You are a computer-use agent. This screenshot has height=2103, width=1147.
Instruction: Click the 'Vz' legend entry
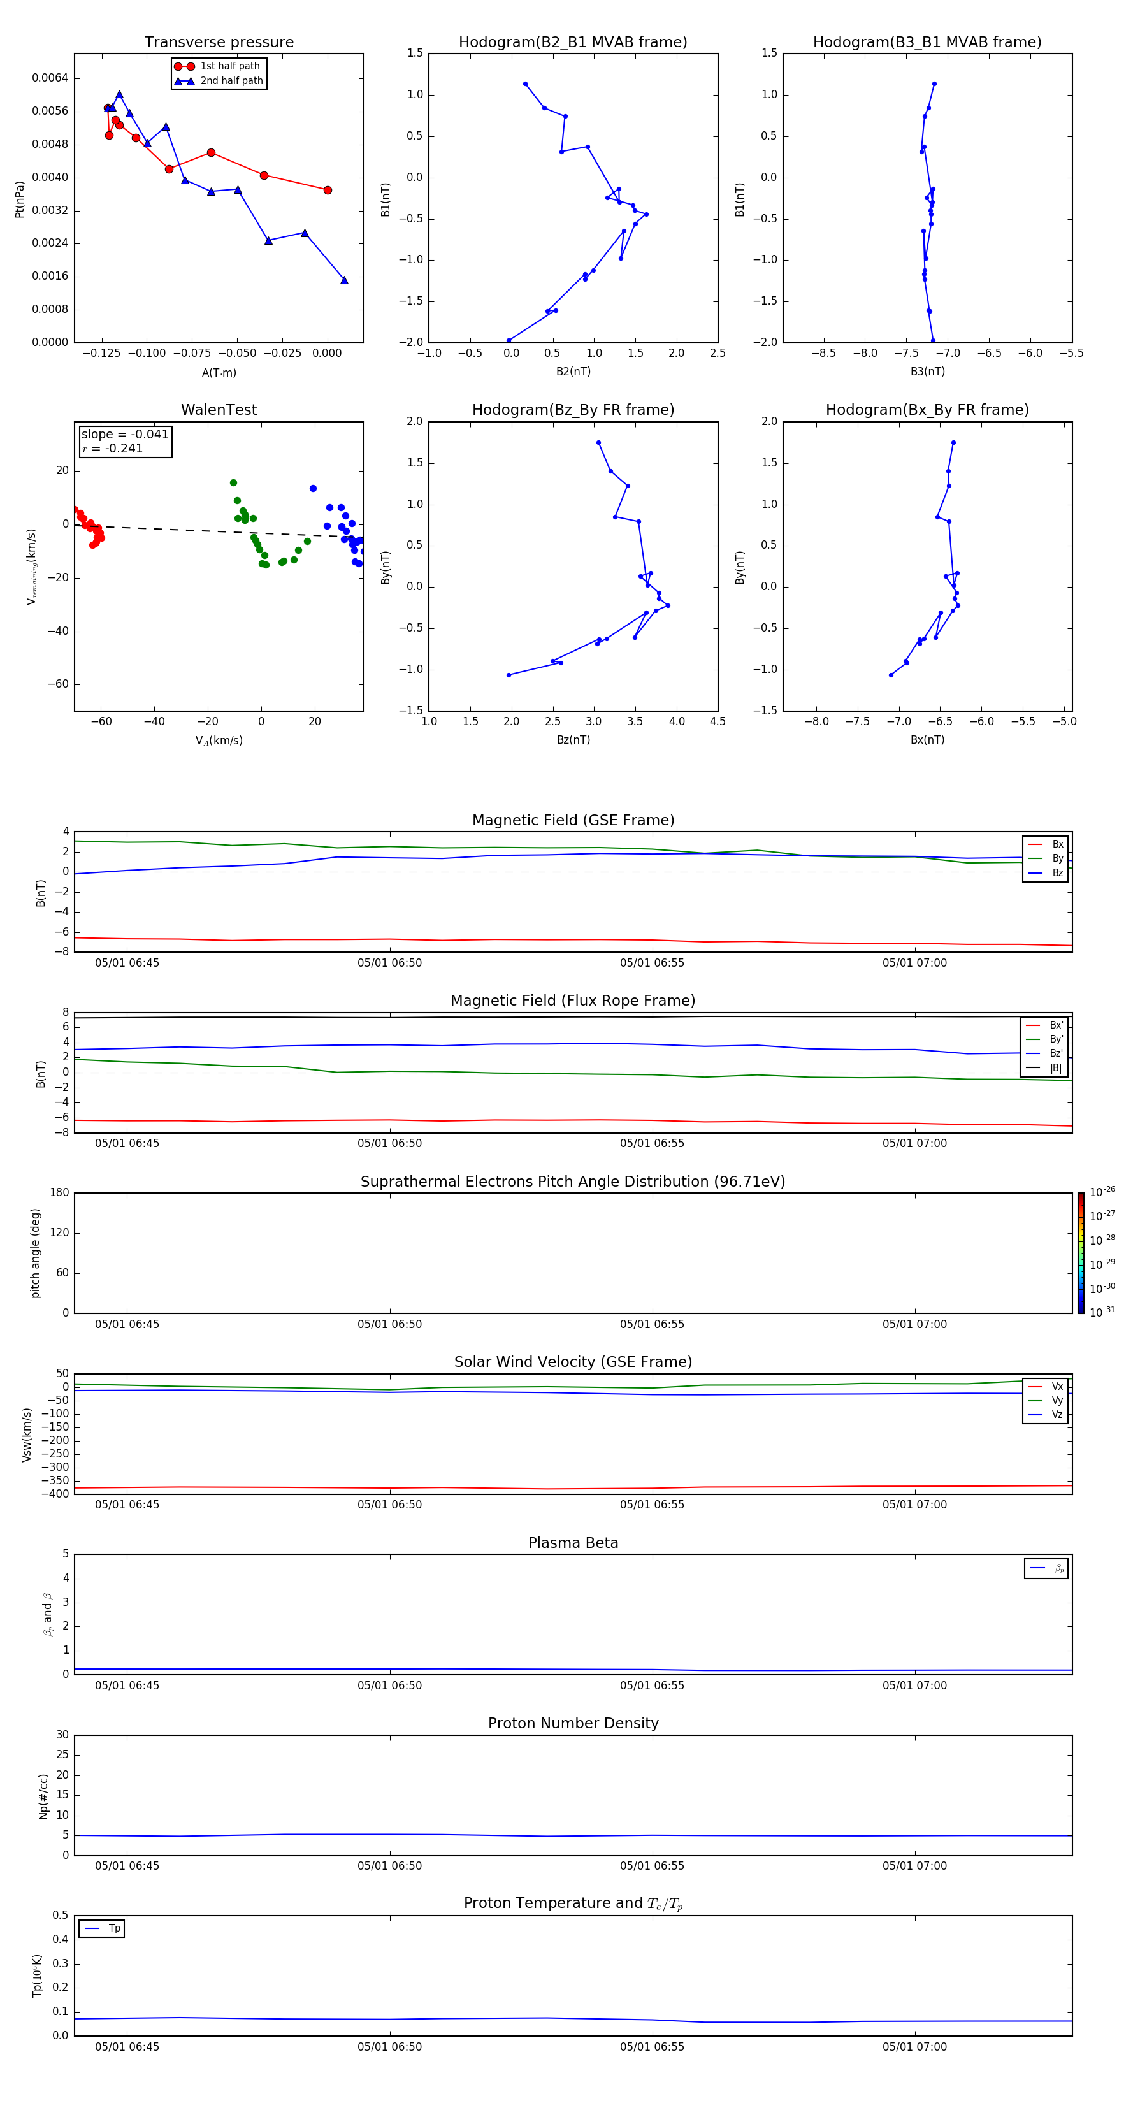point(1046,1415)
